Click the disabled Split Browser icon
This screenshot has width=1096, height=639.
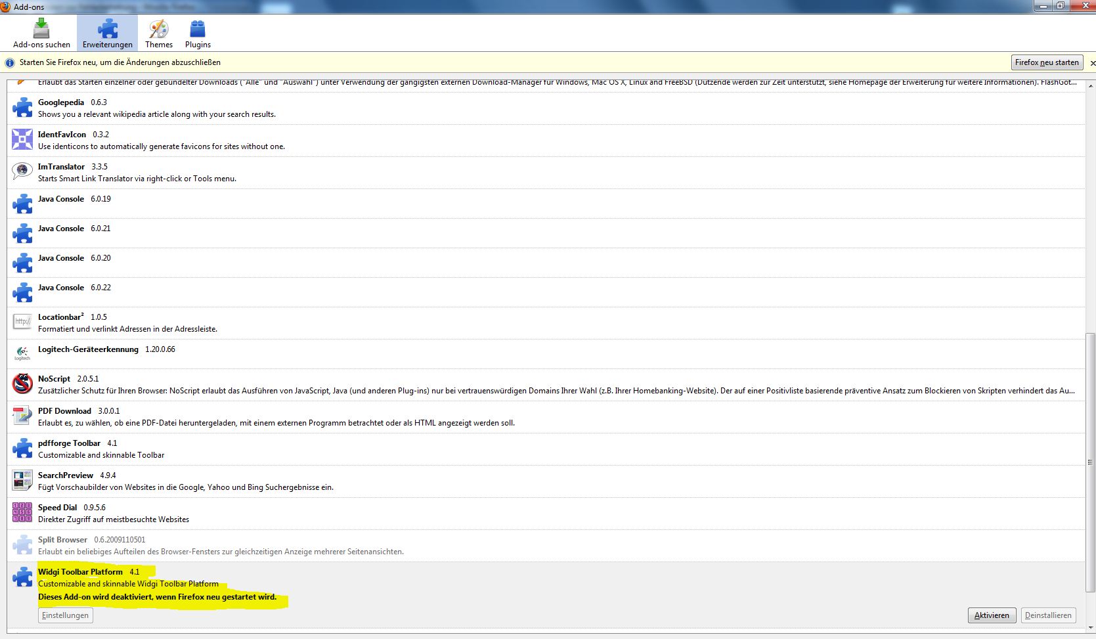pos(22,544)
